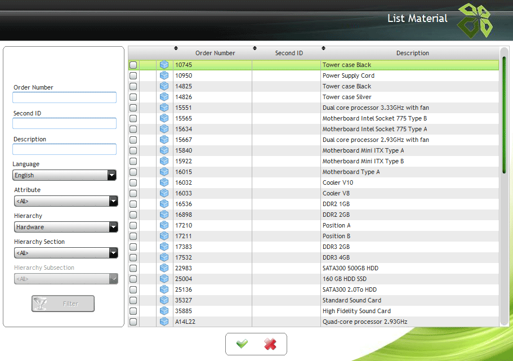
Task: Select the checkbox for High Fidelity Sound Card
Action: tap(133, 311)
